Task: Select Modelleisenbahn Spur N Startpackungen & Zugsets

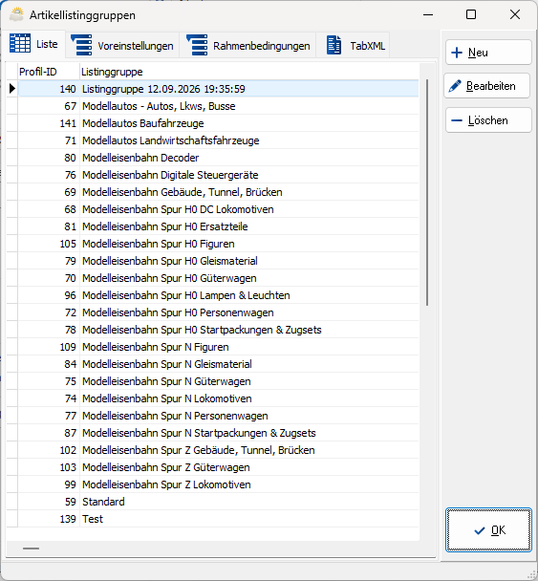Action: click(218, 433)
